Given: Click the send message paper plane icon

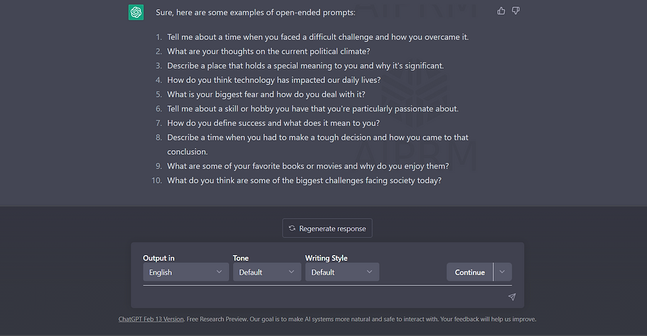Looking at the screenshot, I should coord(512,297).
